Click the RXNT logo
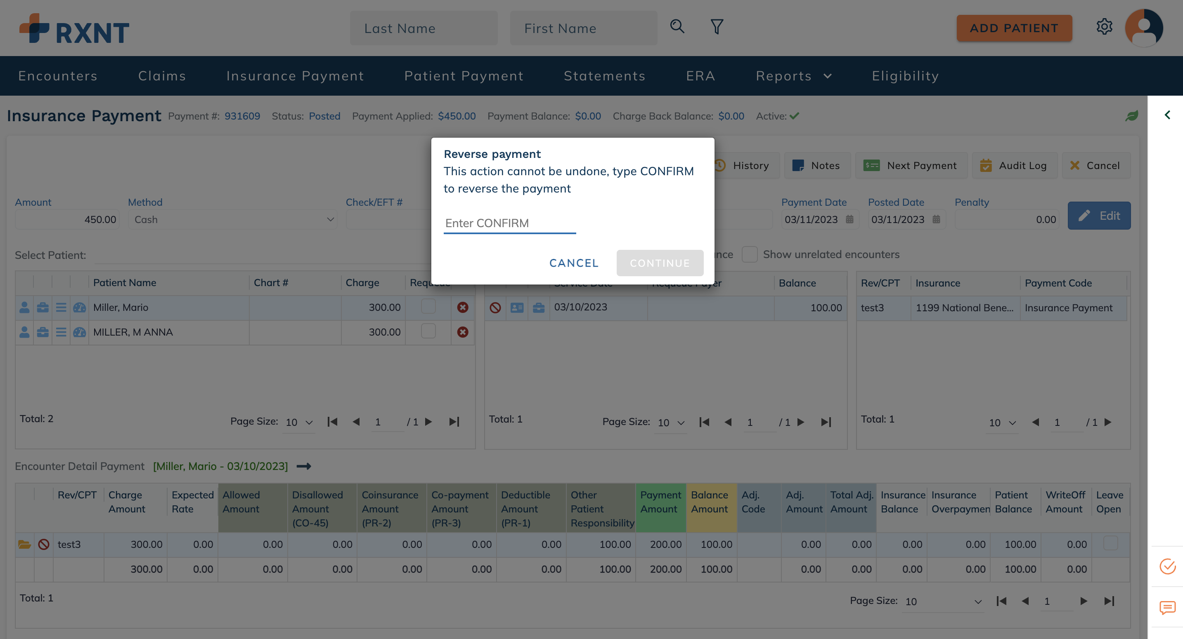This screenshot has width=1183, height=639. [x=74, y=29]
